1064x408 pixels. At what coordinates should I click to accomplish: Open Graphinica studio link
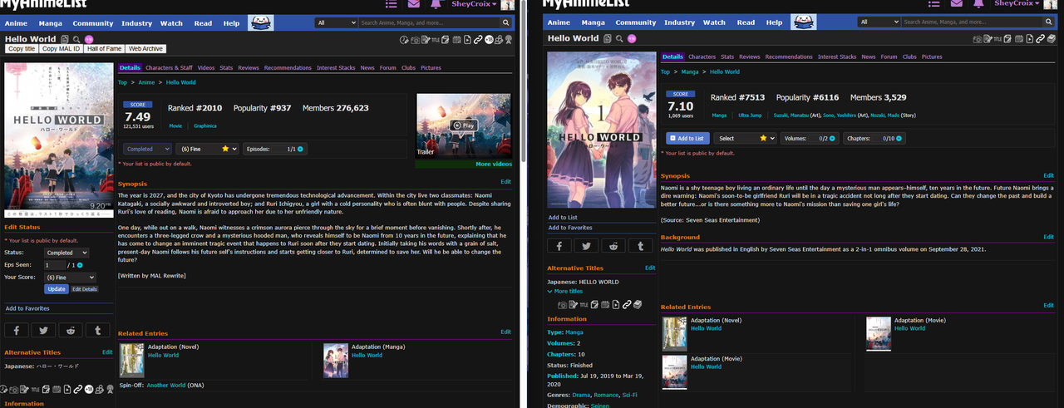[205, 125]
